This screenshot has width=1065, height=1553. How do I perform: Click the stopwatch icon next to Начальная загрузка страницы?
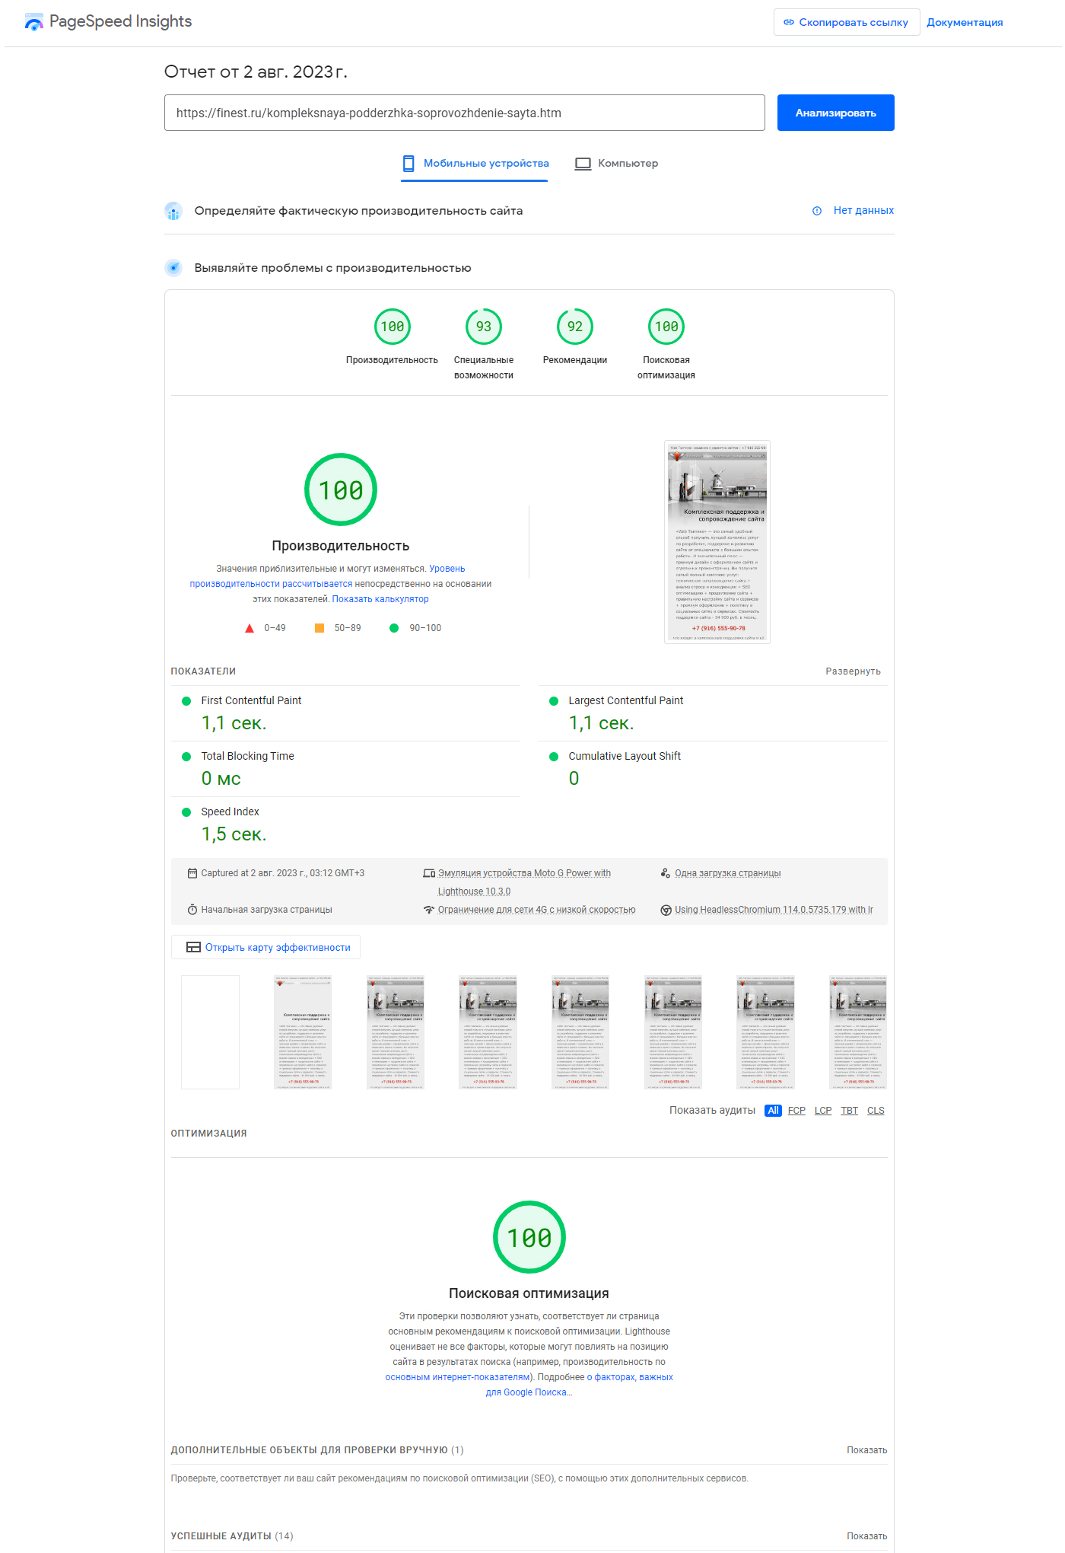click(x=192, y=910)
